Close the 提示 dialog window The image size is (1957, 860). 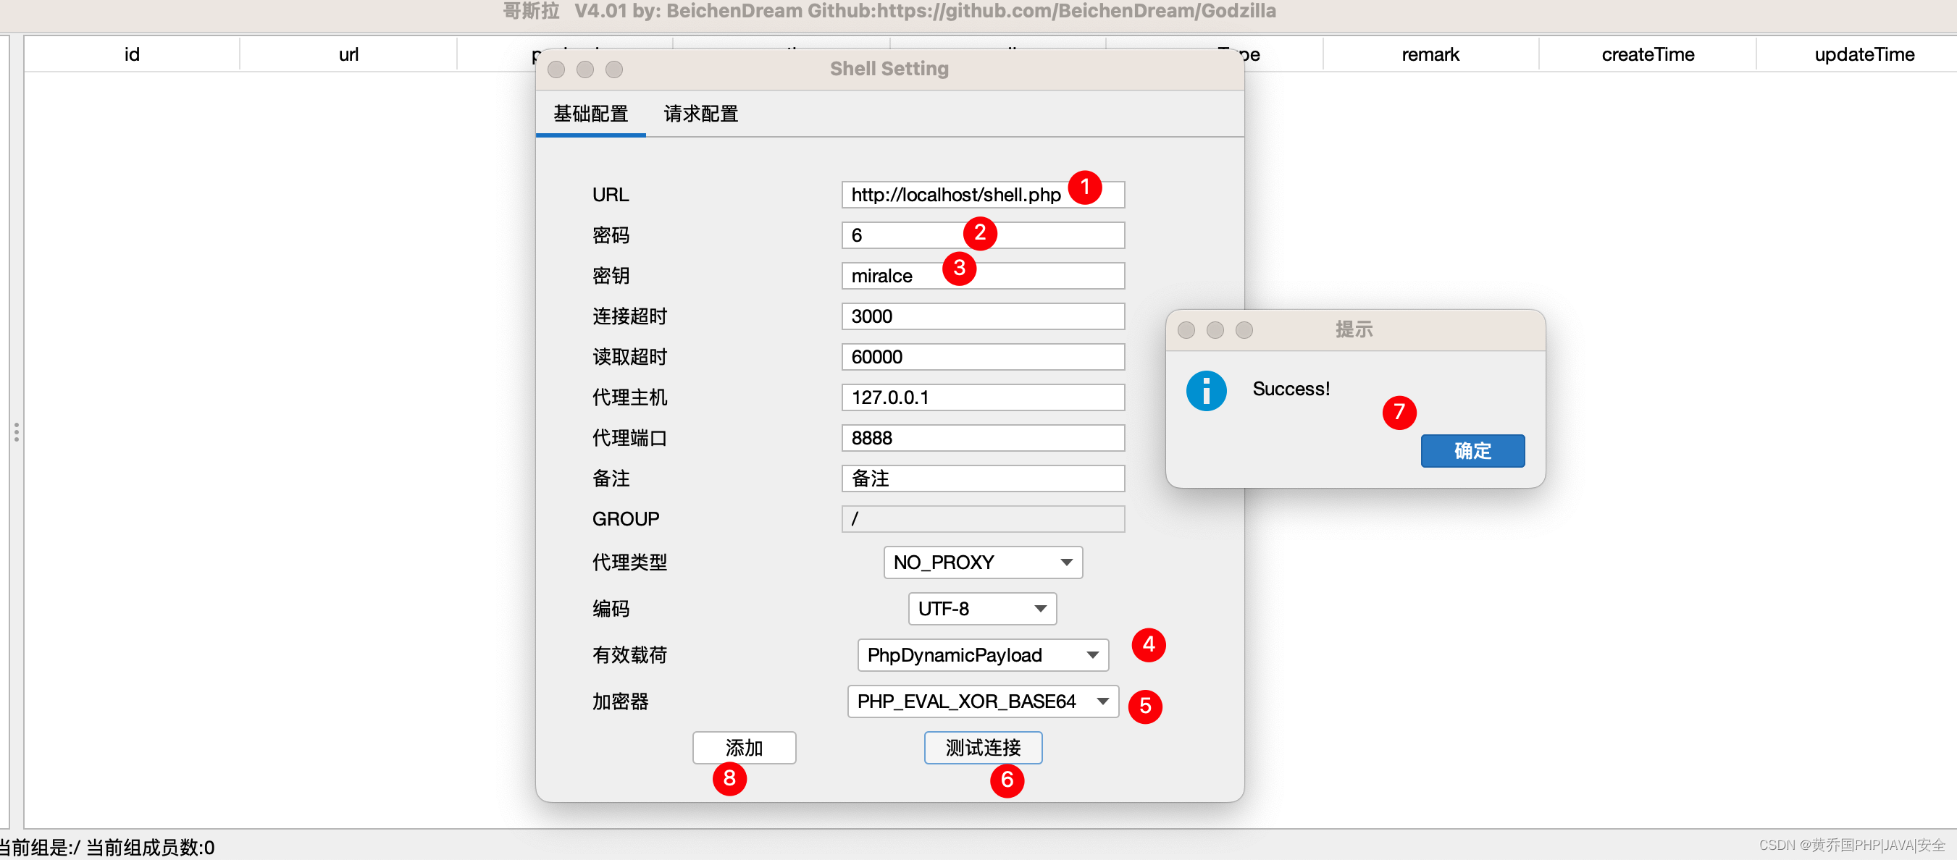(x=1186, y=330)
